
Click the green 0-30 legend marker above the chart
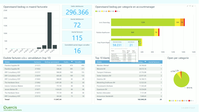[96, 11]
